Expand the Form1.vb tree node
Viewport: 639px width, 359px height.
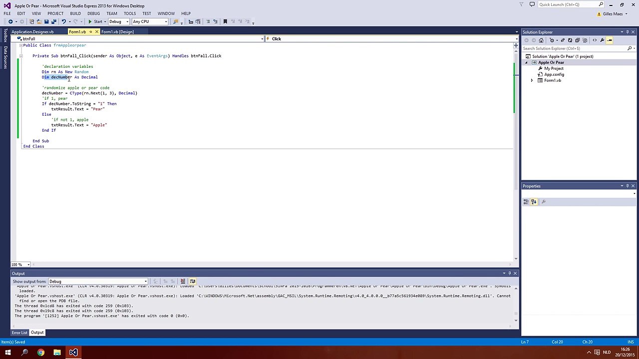[x=532, y=80]
